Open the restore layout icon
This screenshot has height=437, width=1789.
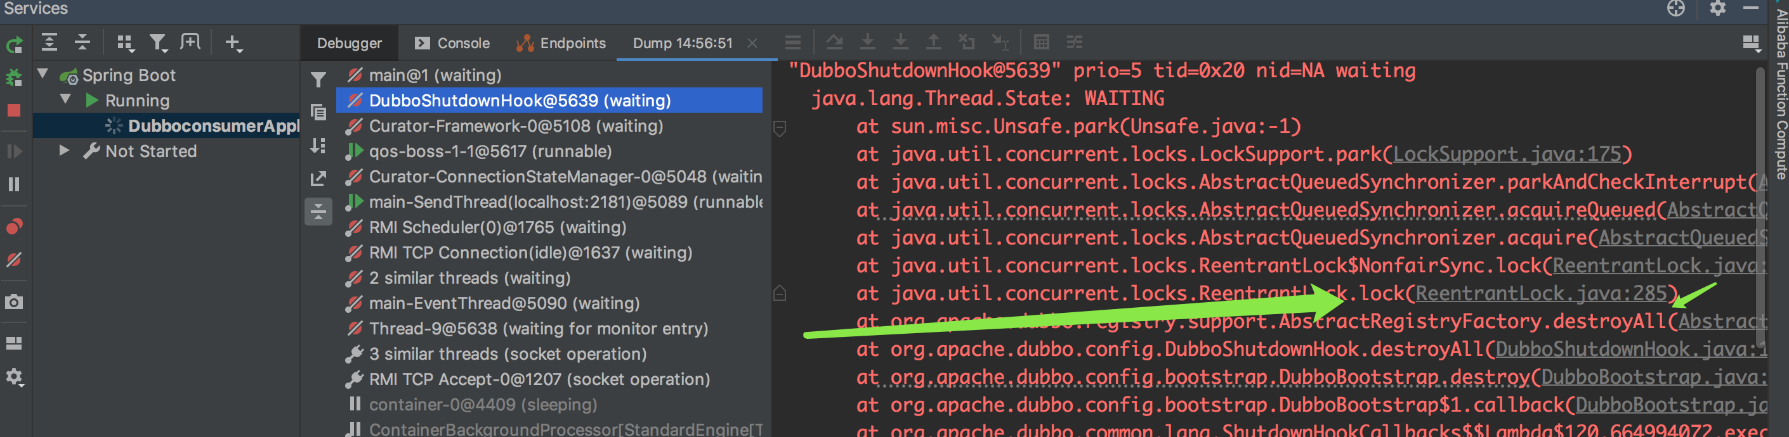15,343
